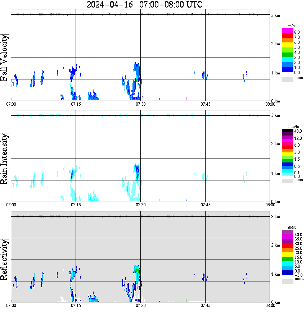Viewport: 306px width, 312px height.
Task: Select the cyan 2.0 m/s legend swatch
Action: point(288,60)
